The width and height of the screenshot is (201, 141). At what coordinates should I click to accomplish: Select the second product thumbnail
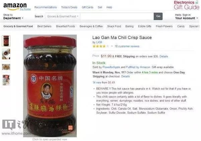pyautogui.click(x=6, y=54)
